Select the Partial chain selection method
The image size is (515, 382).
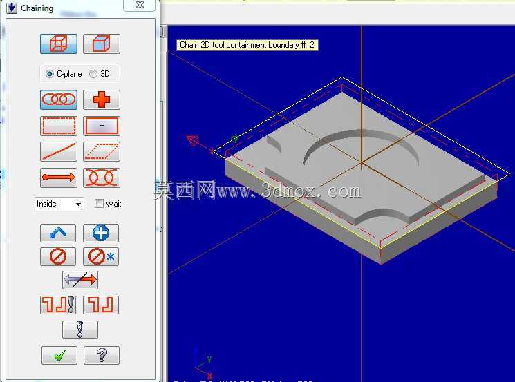coord(102,178)
